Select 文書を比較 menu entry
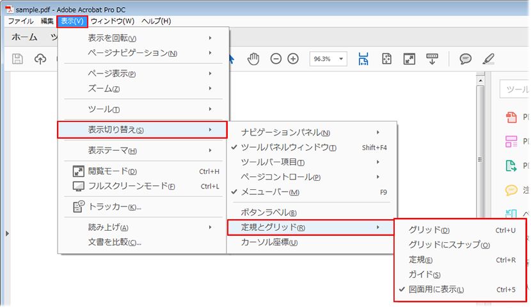 click(142, 242)
